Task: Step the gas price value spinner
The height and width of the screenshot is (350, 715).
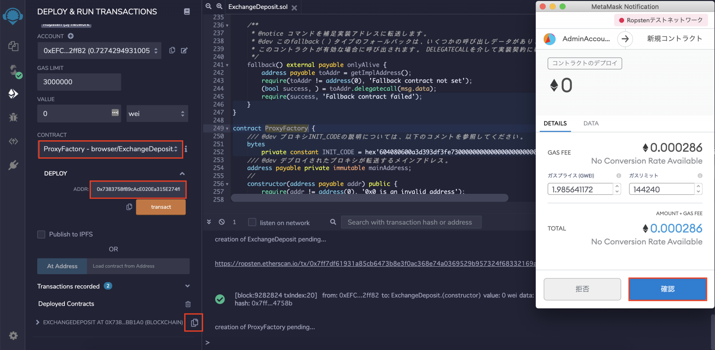Action: 617,189
